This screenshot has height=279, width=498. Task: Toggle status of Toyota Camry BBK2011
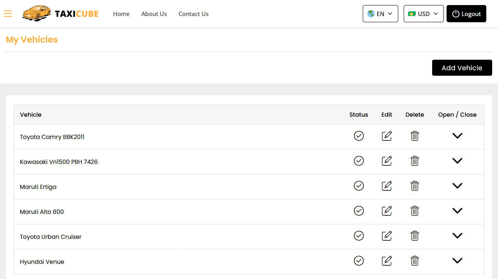coord(358,136)
